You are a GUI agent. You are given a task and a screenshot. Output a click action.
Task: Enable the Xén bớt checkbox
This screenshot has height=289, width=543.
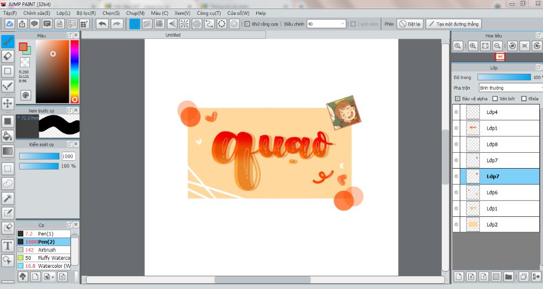[495, 99]
